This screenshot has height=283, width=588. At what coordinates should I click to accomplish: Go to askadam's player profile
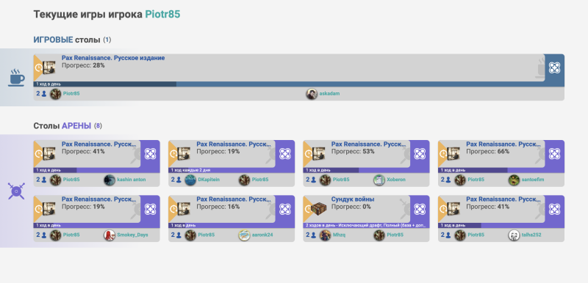tap(329, 94)
